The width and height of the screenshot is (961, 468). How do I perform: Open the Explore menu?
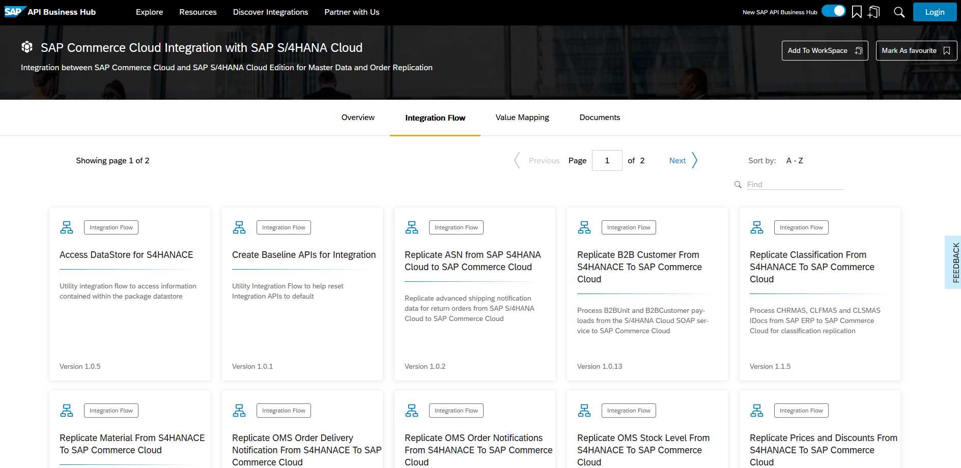pyautogui.click(x=149, y=12)
